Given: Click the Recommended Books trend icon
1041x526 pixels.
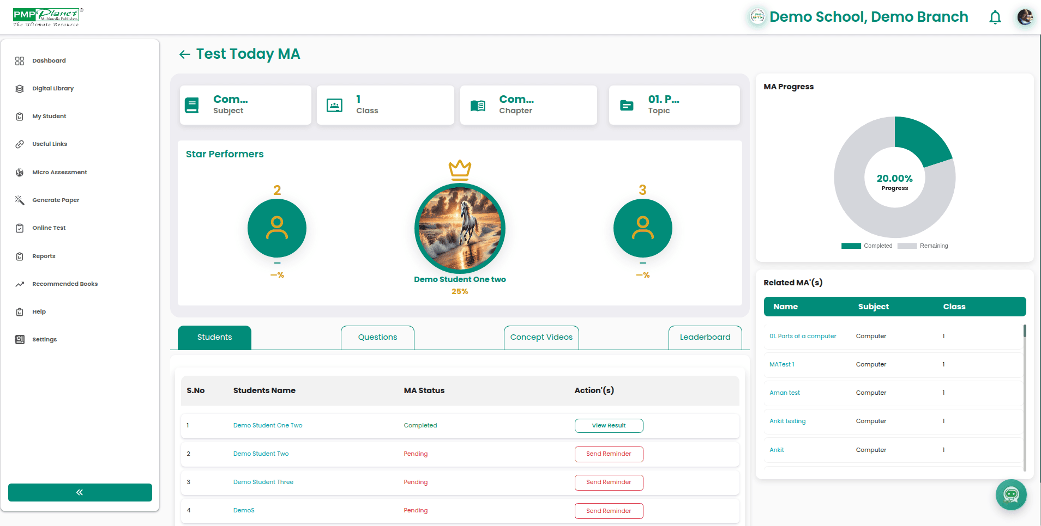Looking at the screenshot, I should [20, 284].
